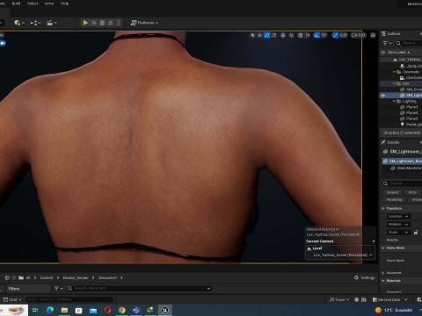Activate the Select objects tool in viewport
The image size is (422, 316).
click(252, 35)
